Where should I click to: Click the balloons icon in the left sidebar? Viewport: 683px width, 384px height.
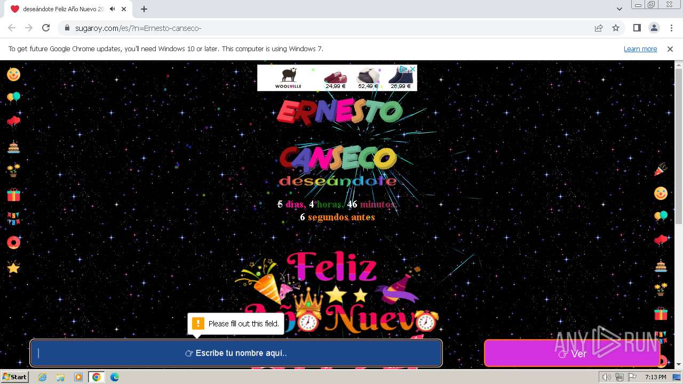coord(13,98)
